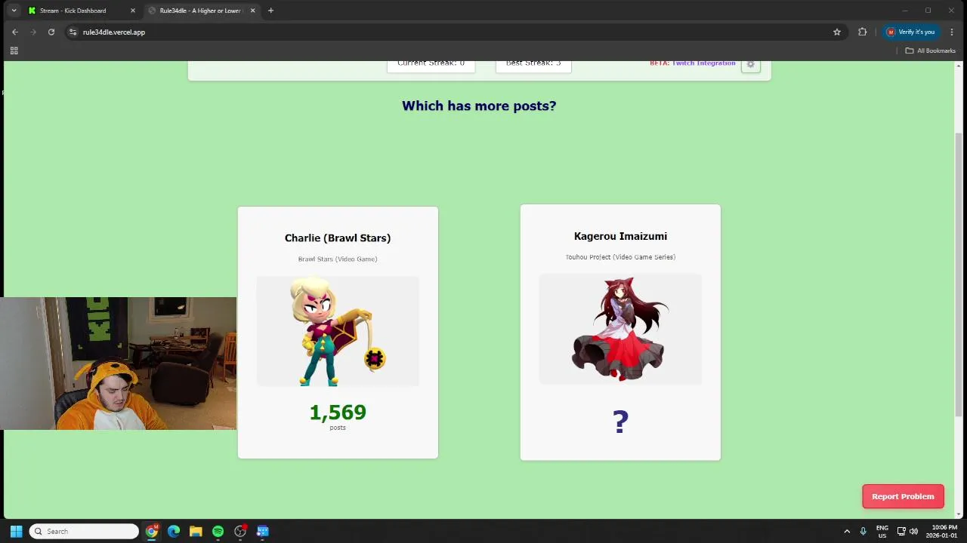967x543 pixels.
Task: Click the taskbar Search box
Action: coord(84,531)
